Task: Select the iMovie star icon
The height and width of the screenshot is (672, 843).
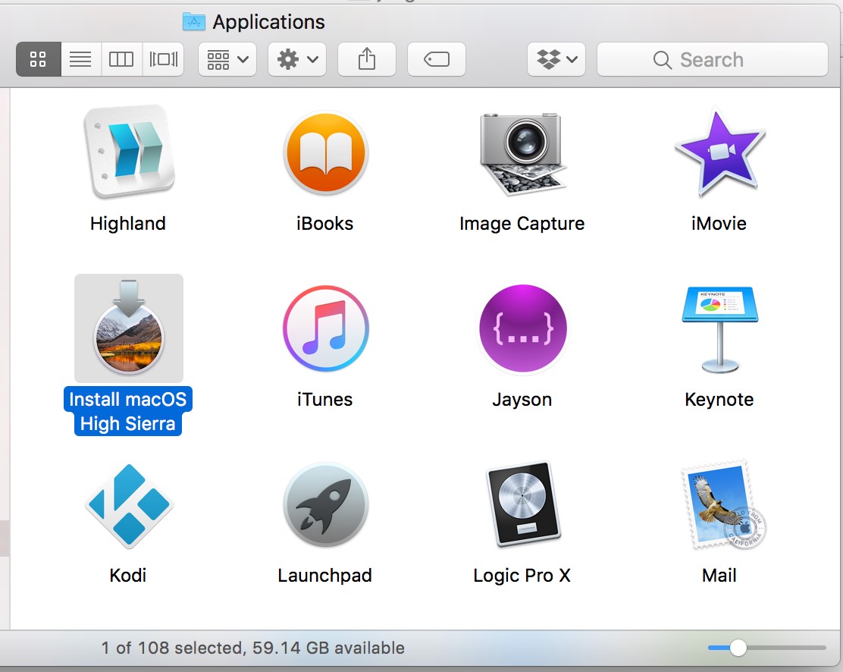Action: coord(719,152)
